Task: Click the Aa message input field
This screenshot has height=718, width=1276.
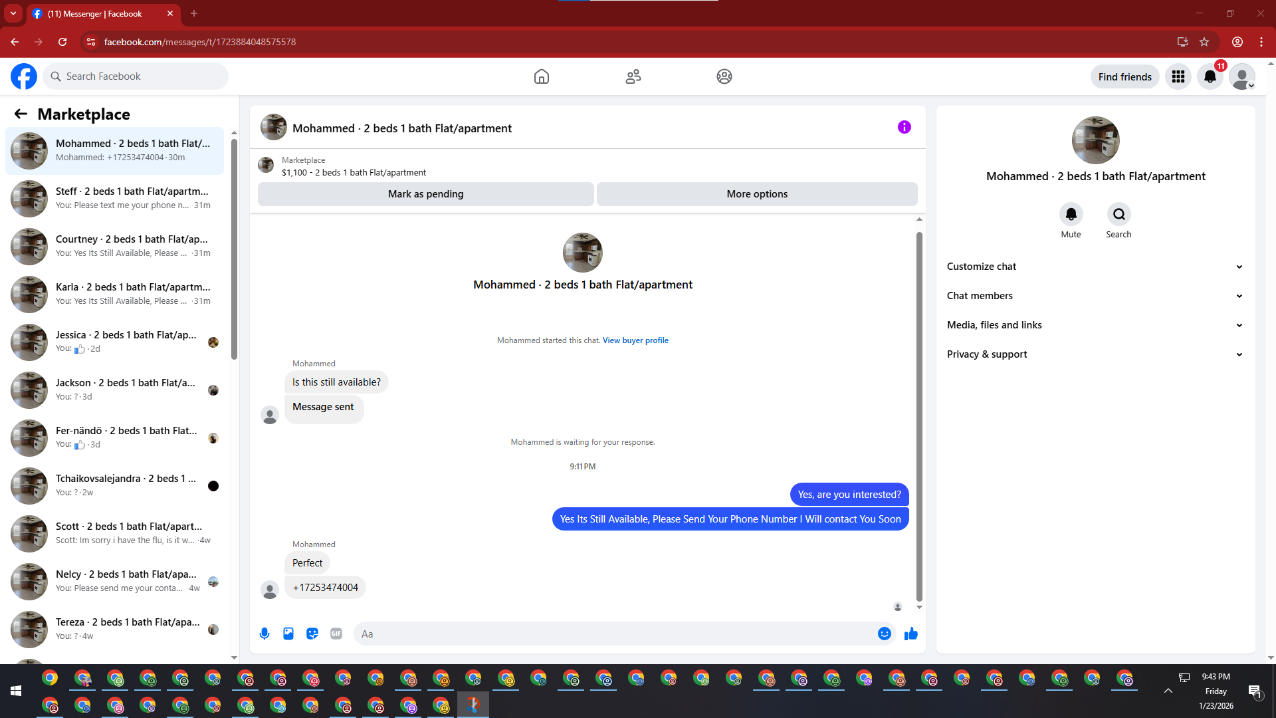Action: [x=611, y=634]
